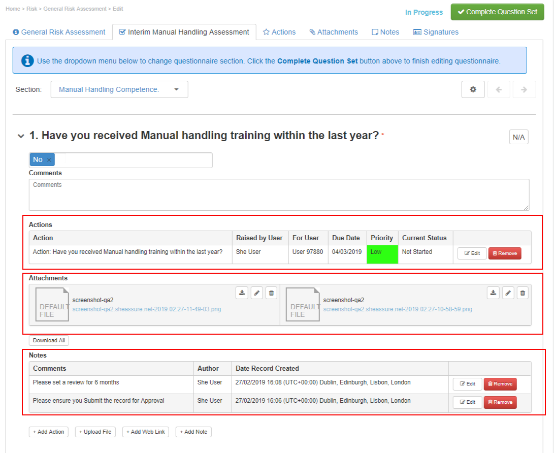The image size is (554, 453).
Task: Open the Section dropdown Manual Handling Competence
Action: 119,89
